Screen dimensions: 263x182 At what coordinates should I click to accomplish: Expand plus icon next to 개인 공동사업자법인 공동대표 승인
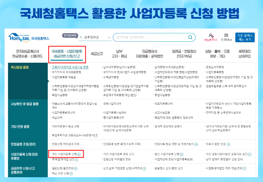coord(250,154)
